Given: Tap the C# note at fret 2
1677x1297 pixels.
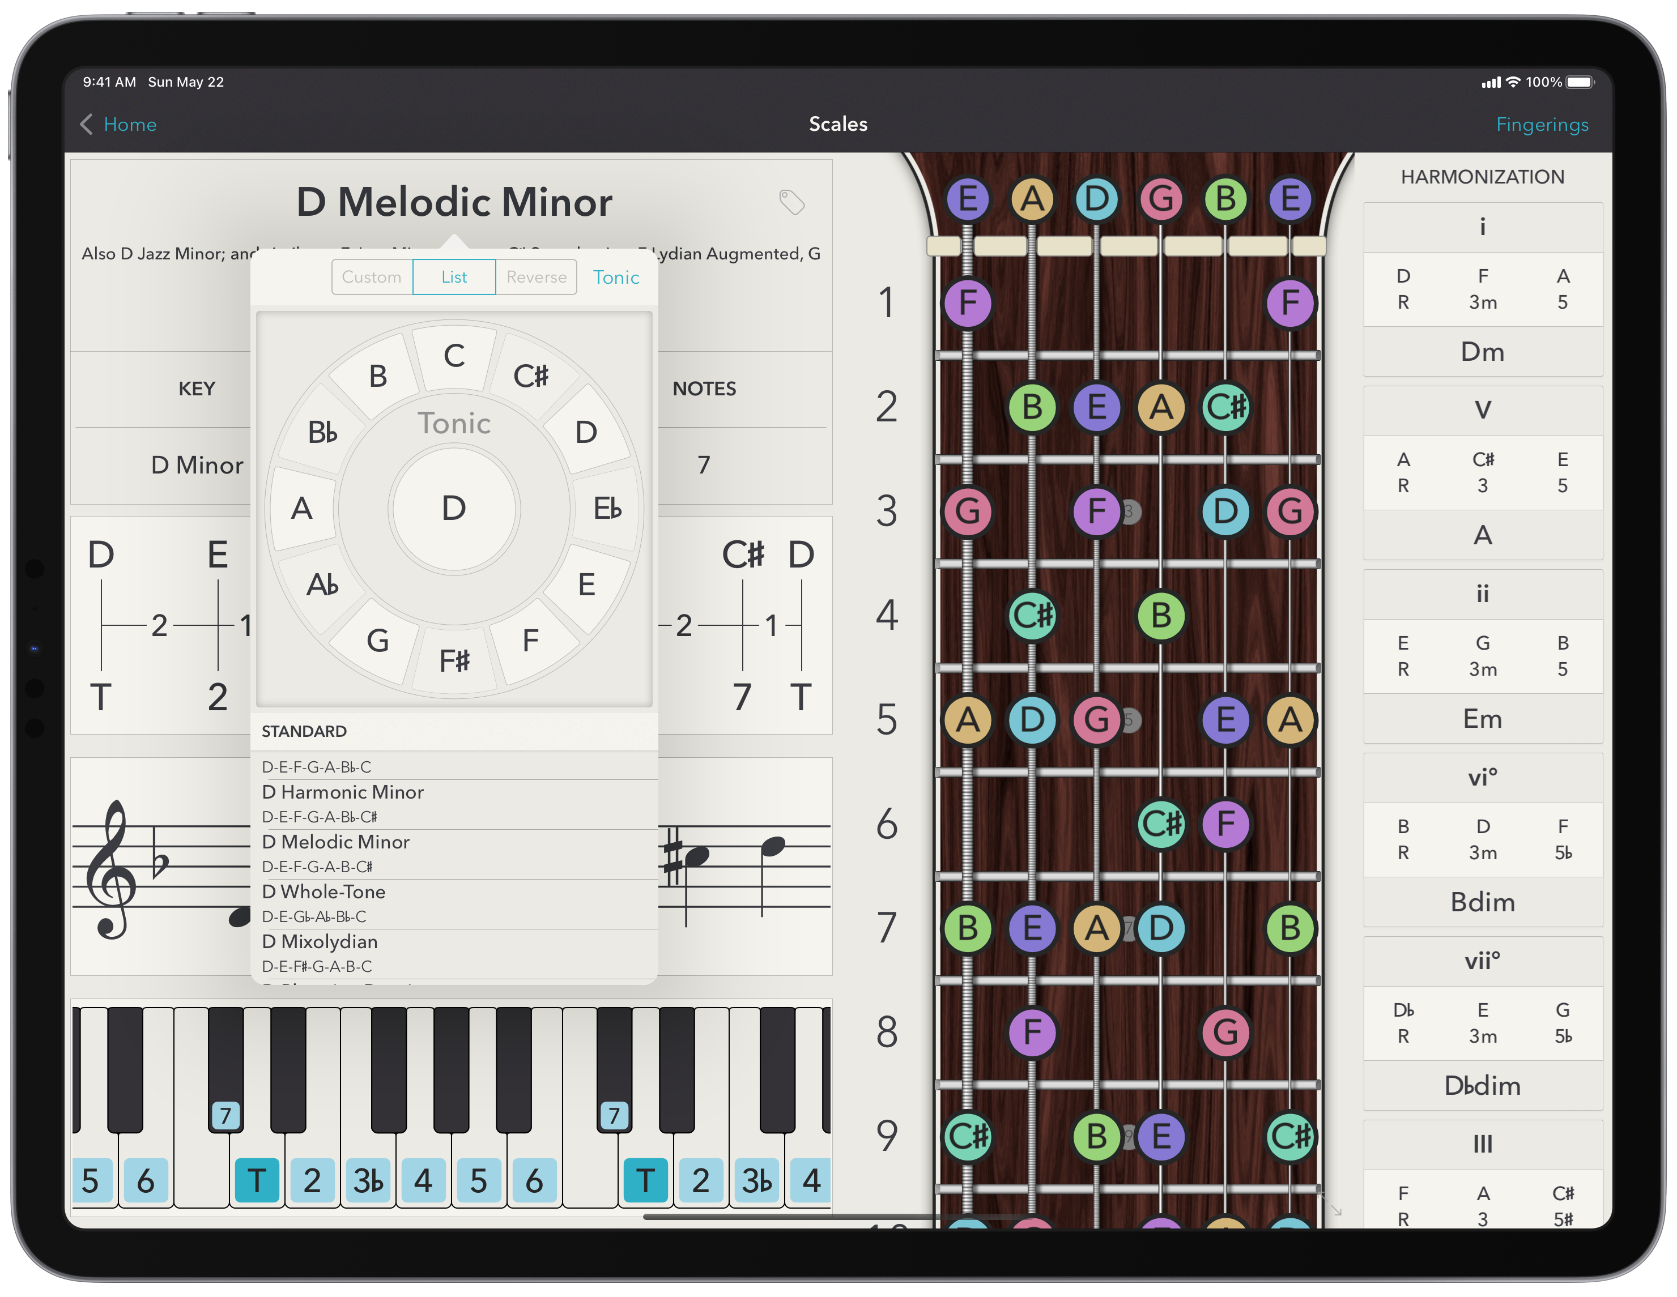Looking at the screenshot, I should 1225,407.
